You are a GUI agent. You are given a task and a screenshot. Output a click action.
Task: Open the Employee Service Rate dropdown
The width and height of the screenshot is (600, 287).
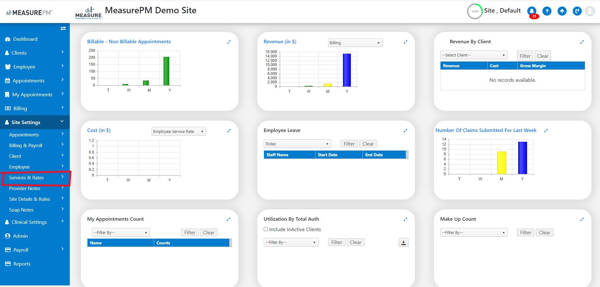point(179,131)
